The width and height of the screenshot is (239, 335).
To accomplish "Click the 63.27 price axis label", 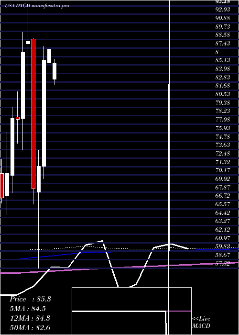I will 223,221.
